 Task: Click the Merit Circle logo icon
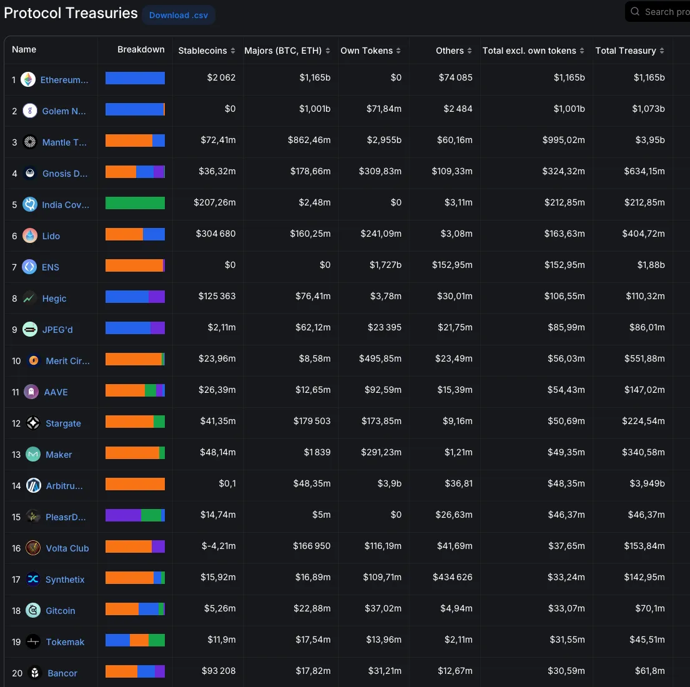point(34,361)
